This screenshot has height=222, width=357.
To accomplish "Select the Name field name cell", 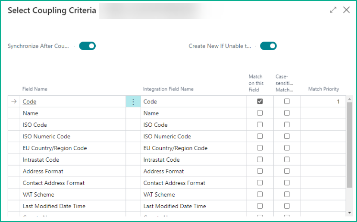I will click(x=73, y=113).
